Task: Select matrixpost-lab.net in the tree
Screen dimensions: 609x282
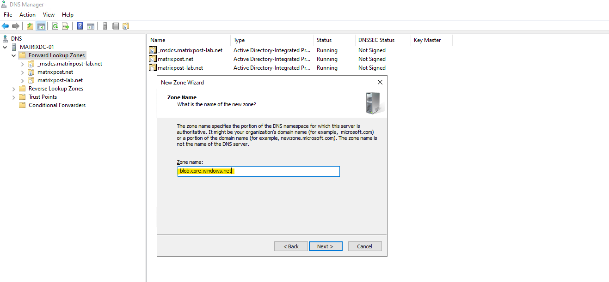Action: click(x=60, y=80)
